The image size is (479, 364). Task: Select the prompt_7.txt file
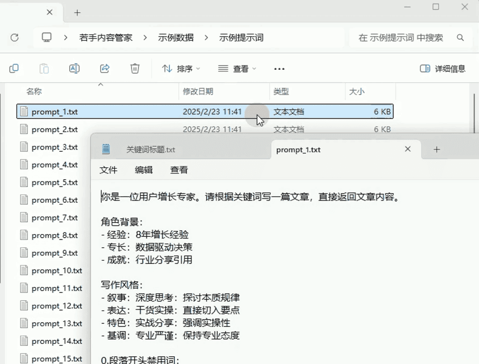55,218
